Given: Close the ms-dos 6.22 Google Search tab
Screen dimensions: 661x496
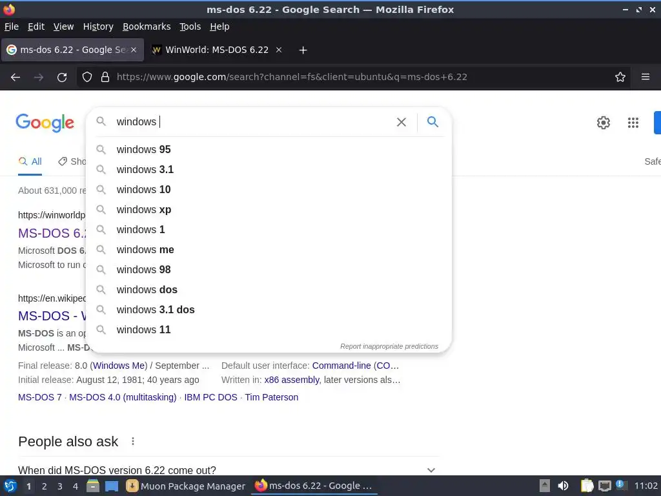Looking at the screenshot, I should (x=134, y=50).
